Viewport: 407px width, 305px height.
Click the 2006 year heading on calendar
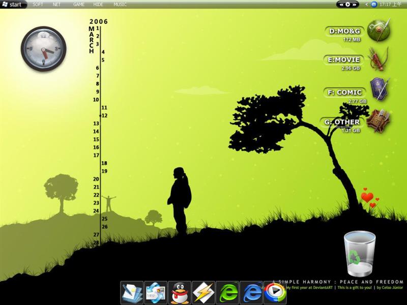(x=99, y=21)
